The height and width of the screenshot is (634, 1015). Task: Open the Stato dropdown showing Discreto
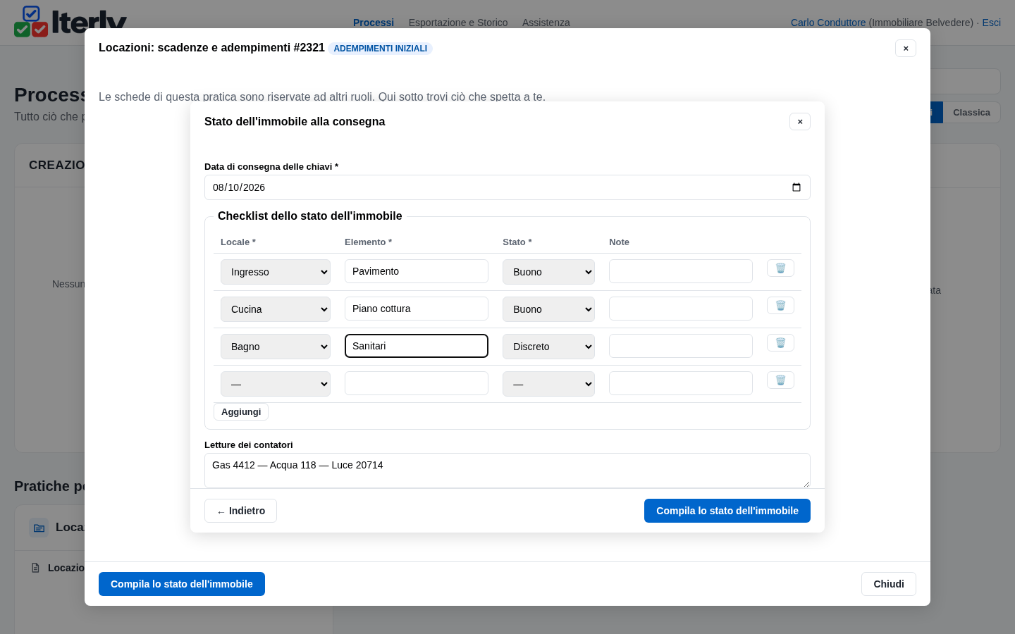pyautogui.click(x=548, y=347)
